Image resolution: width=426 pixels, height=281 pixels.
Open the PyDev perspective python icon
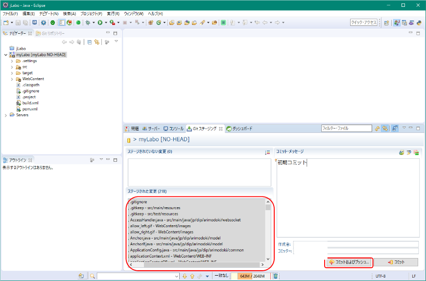point(419,23)
